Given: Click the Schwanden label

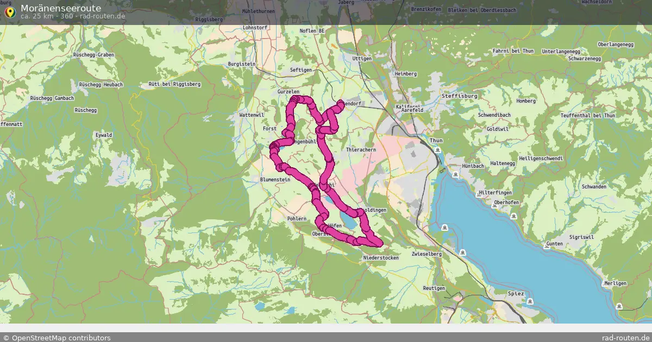Looking at the screenshot, I should coord(594,186).
